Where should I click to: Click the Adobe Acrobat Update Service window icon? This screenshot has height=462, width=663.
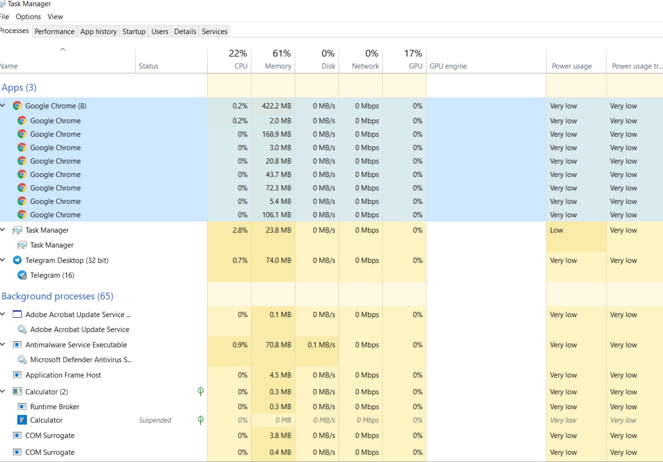pyautogui.click(x=17, y=315)
